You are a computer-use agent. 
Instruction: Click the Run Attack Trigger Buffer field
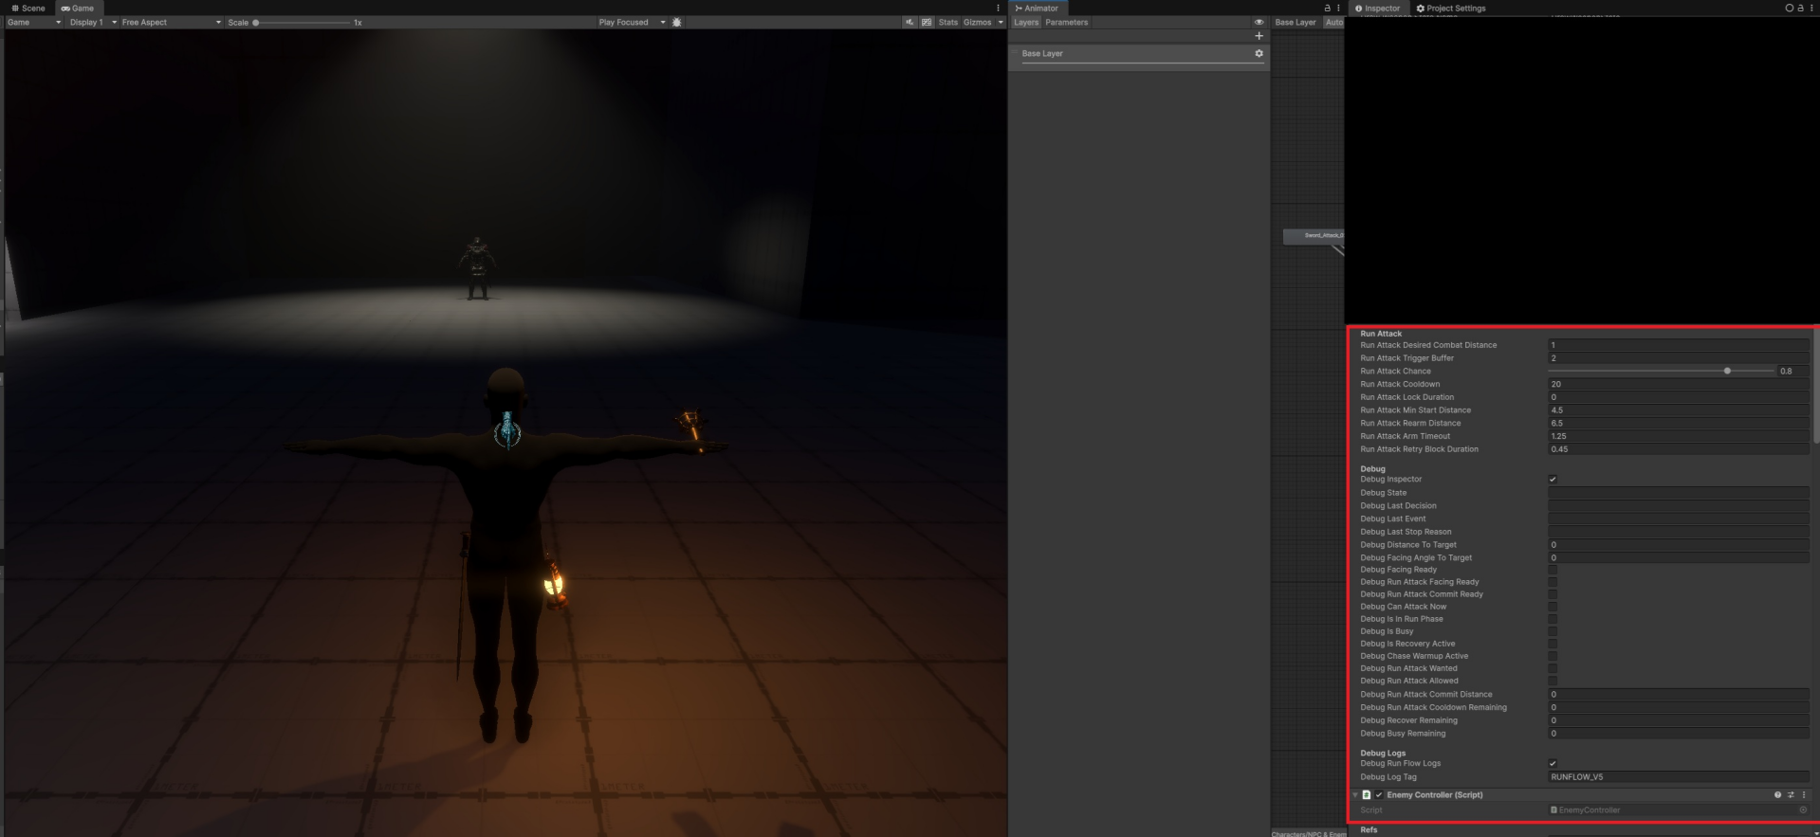coord(1678,358)
